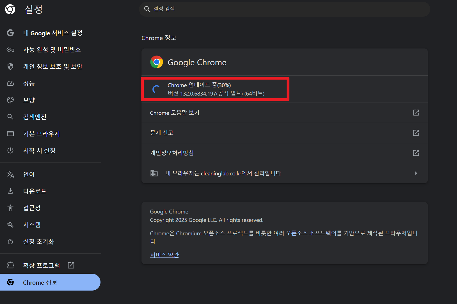Click the translate icon for 언어
Screen dimensions: 457x304
10,174
